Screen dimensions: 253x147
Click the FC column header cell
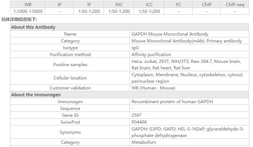[x=178, y=5]
